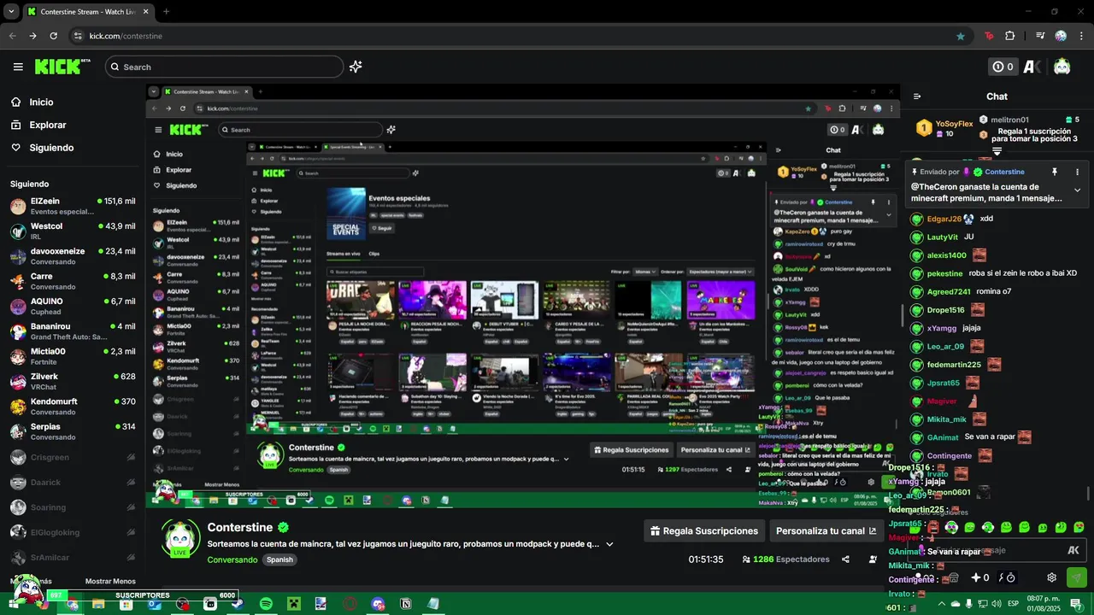Open chat settings gear icon

tap(1052, 577)
